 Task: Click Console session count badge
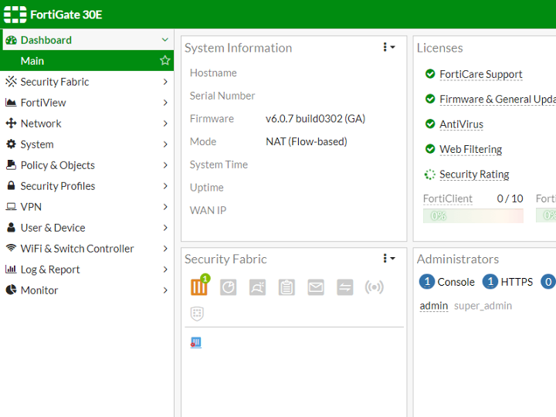(x=427, y=282)
